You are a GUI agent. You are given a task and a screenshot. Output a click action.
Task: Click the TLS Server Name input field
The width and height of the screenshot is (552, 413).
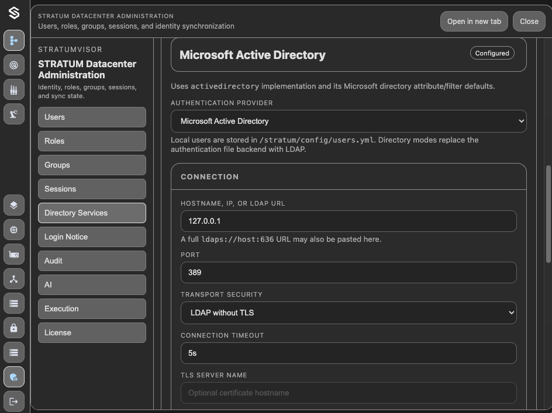coord(349,393)
